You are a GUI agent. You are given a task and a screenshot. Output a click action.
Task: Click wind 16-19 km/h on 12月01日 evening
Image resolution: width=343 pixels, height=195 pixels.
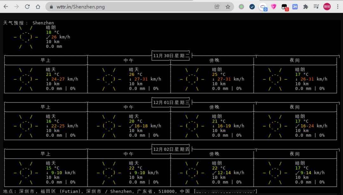228,126
